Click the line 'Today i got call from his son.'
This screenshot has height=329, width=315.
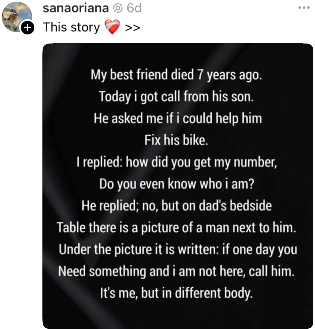(176, 97)
